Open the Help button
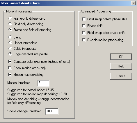137x123 pixels. tap(121, 66)
